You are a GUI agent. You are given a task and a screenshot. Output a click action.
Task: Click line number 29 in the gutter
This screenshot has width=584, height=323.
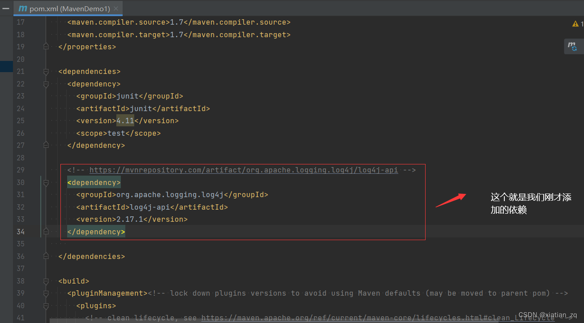click(21, 170)
